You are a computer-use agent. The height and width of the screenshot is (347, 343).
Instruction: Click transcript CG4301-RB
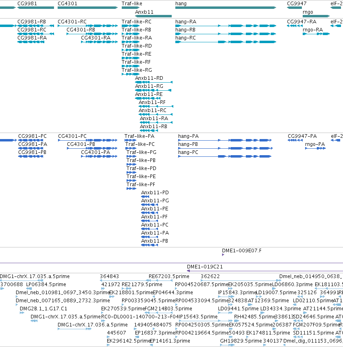click(x=92, y=34)
